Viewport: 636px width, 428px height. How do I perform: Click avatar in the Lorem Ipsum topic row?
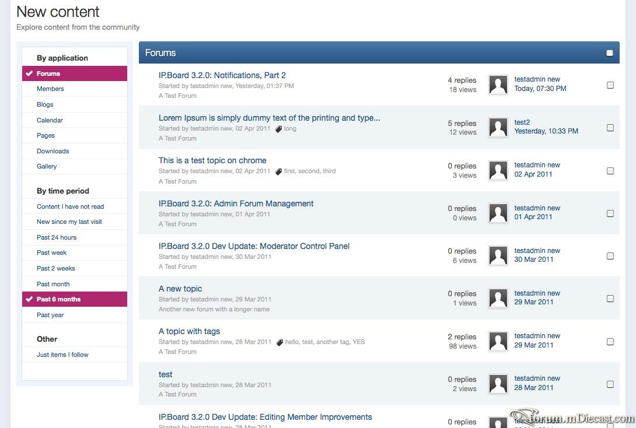click(498, 127)
